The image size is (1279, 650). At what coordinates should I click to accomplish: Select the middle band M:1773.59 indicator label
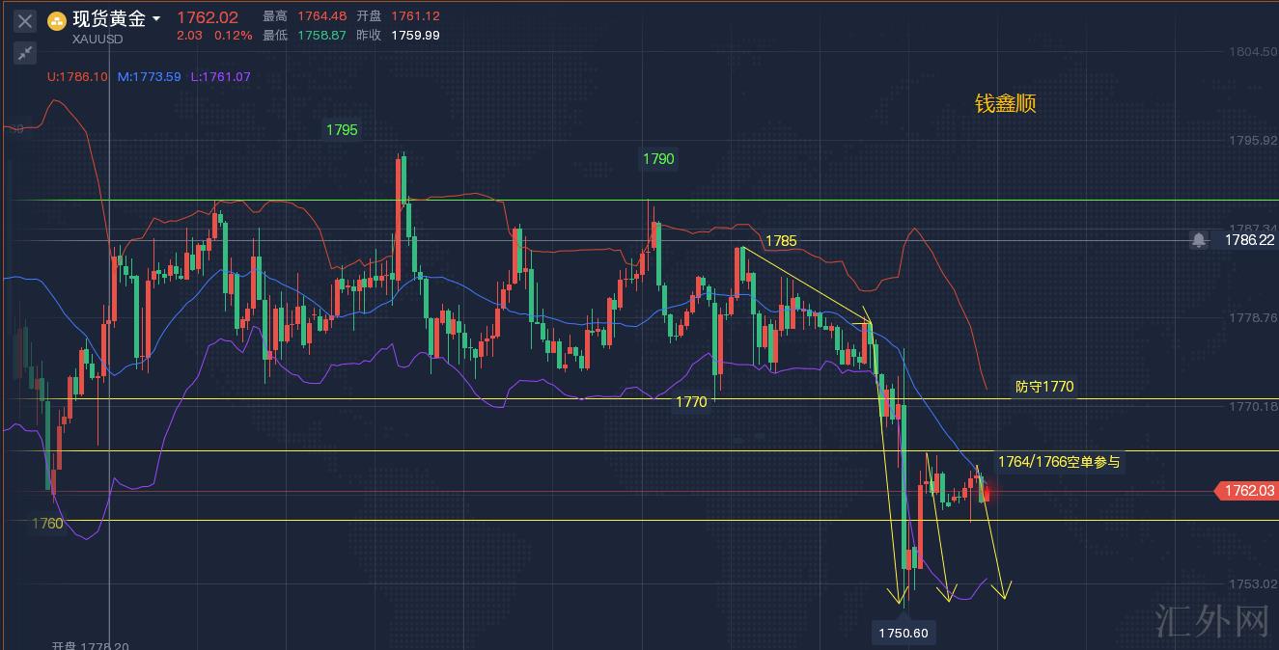(x=149, y=76)
